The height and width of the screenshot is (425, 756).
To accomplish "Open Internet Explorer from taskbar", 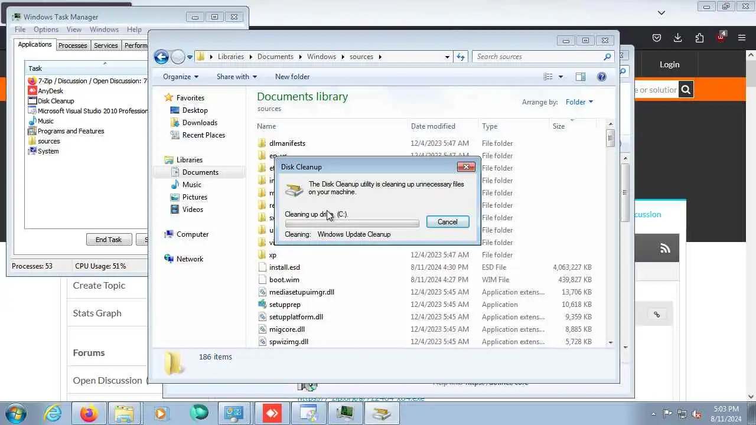I will 53,414.
